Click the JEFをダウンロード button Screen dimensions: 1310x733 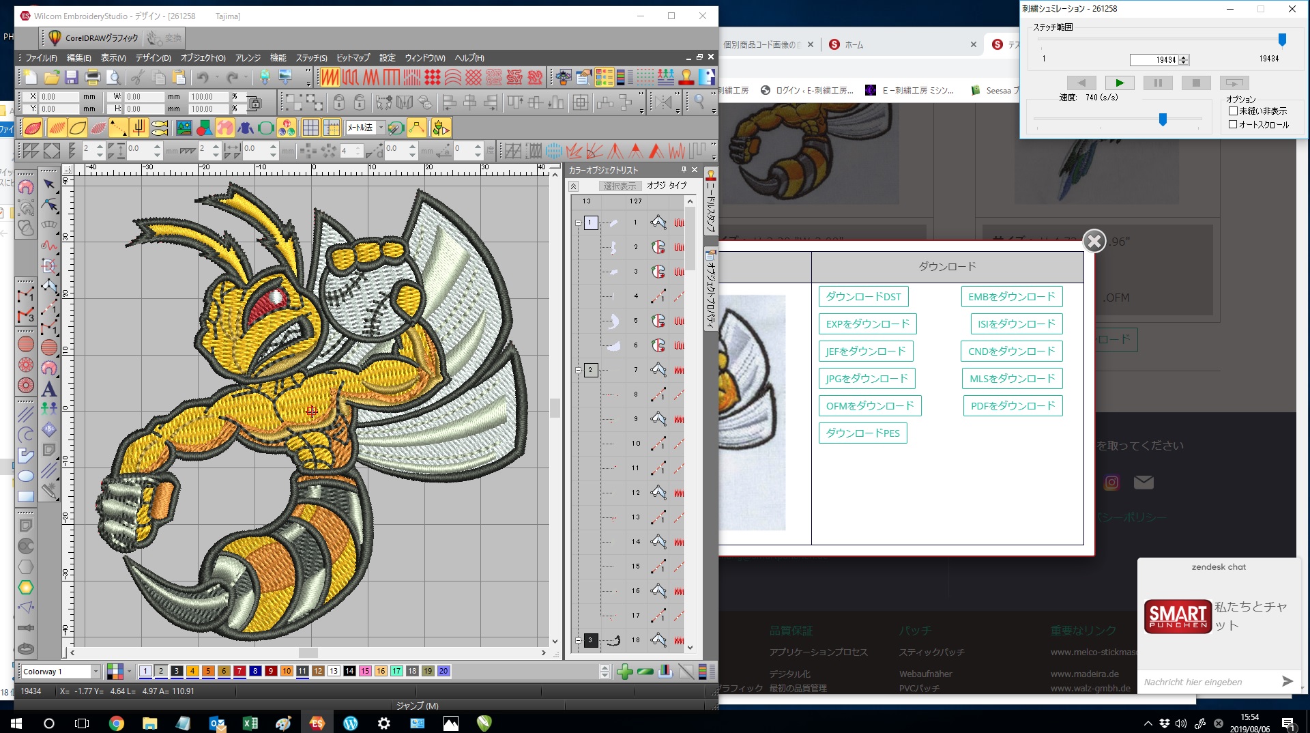865,351
